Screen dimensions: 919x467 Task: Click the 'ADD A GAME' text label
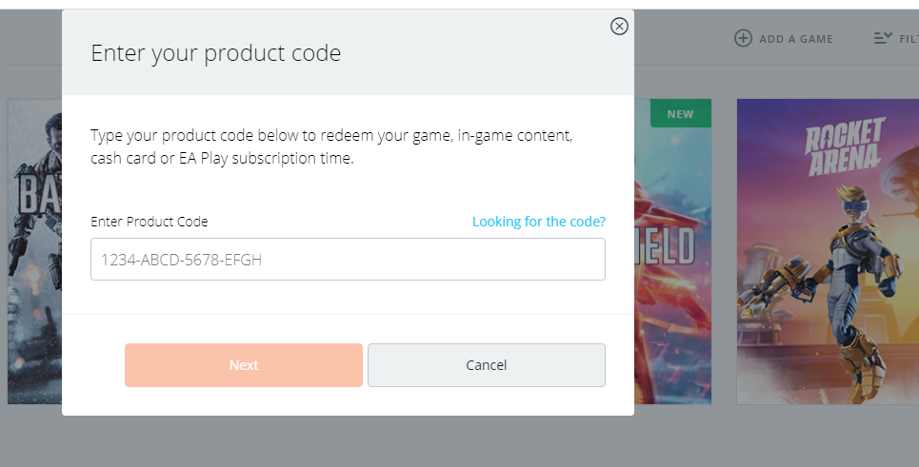[x=796, y=39]
